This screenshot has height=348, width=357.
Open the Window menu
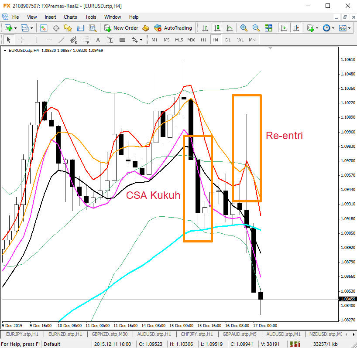pyautogui.click(x=113, y=17)
